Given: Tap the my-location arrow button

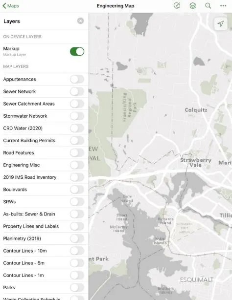Looking at the screenshot, I should point(221,24).
